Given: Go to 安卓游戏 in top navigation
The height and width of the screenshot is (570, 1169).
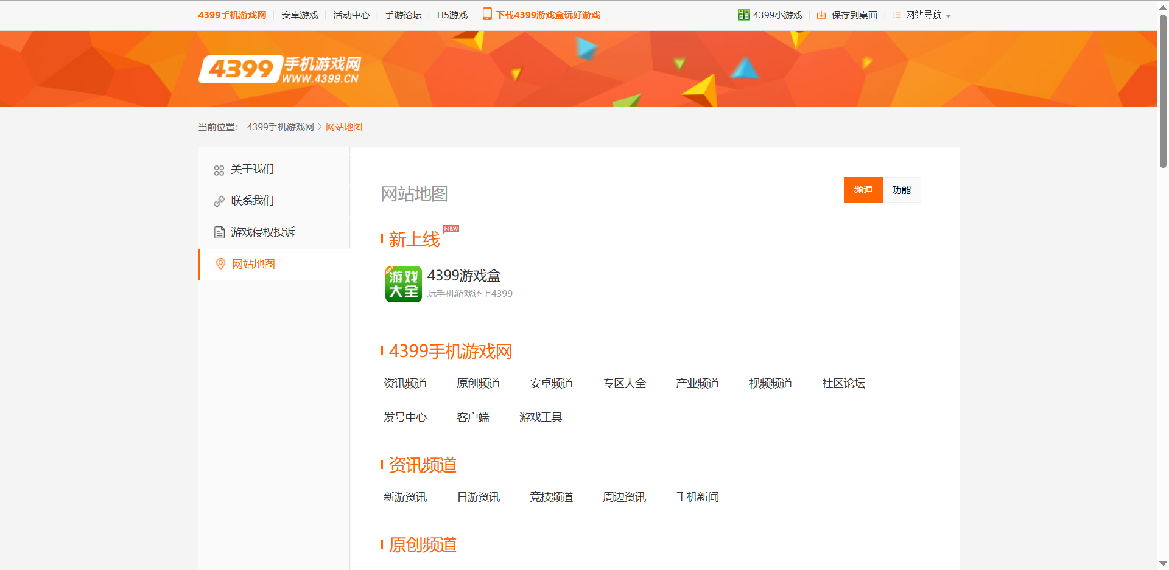Looking at the screenshot, I should pos(300,15).
